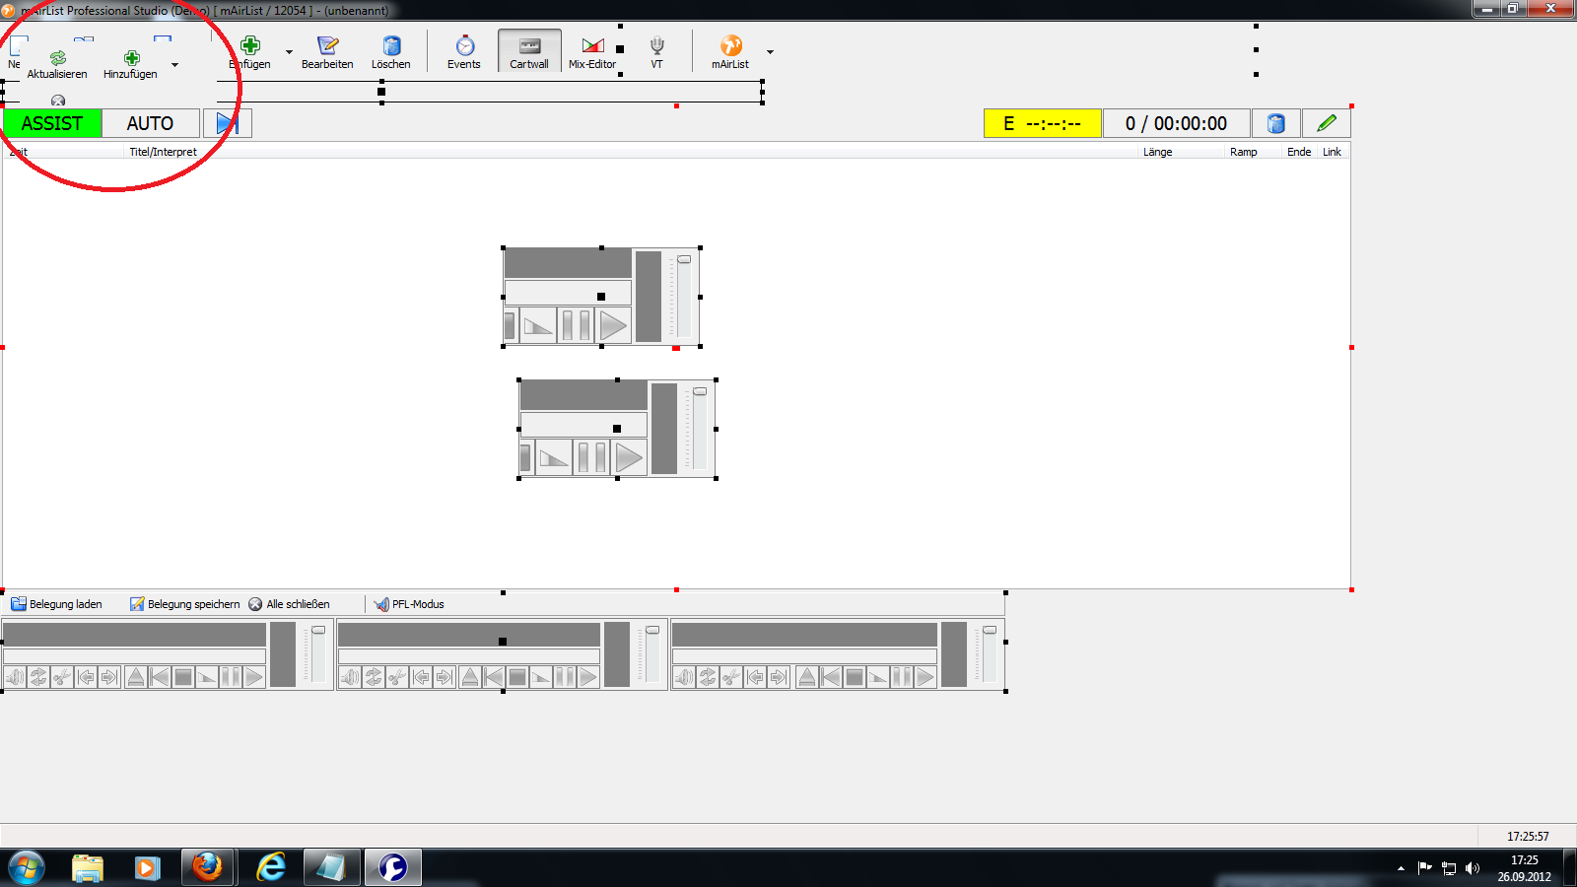Expand the mAirList menu dropdown arrow
Image resolution: width=1577 pixels, height=887 pixels.
[x=770, y=52]
